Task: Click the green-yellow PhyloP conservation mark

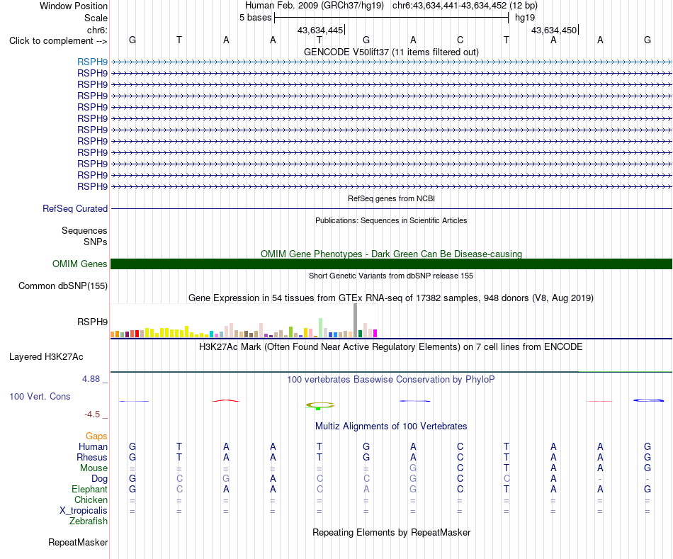Action: 319,405
